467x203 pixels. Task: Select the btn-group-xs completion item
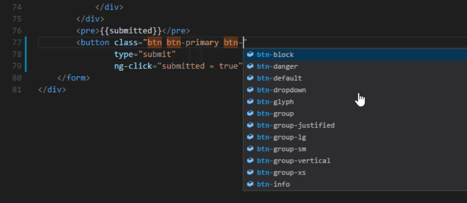point(281,173)
